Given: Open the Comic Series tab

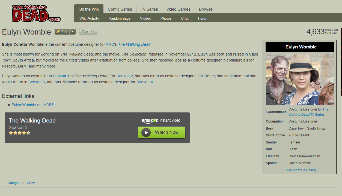Looking at the screenshot, I should click(120, 9).
